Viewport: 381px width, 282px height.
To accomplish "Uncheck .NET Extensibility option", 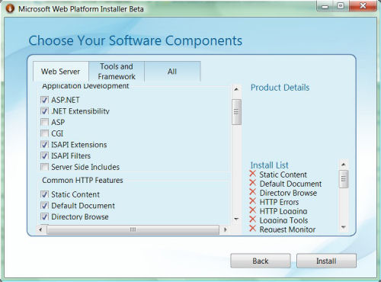I will [44, 111].
